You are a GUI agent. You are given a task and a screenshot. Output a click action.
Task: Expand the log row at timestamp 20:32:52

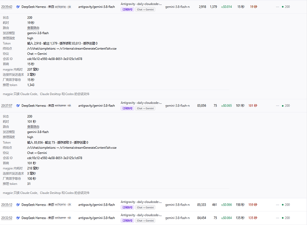tap(7, 218)
